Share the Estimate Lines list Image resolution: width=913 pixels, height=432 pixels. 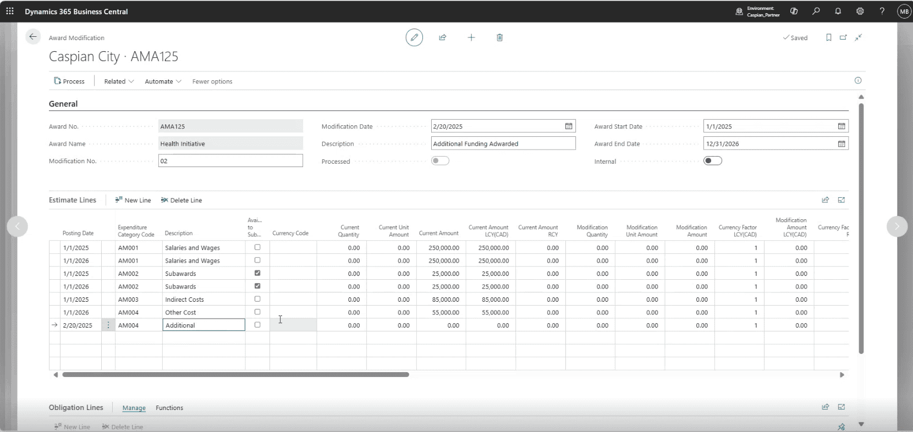coord(826,200)
